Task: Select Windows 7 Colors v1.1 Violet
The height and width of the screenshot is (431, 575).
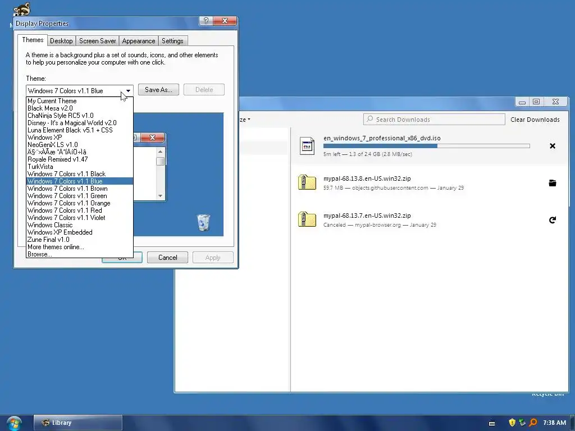Action: click(80, 218)
